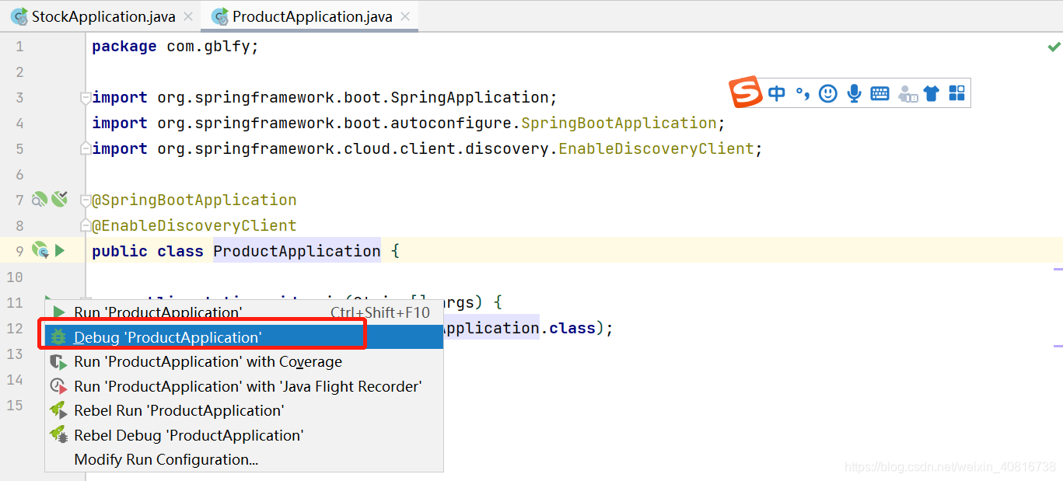The image size is (1063, 481).
Task: Click the Spring bean gutter icon on line 9
Action: pyautogui.click(x=40, y=250)
